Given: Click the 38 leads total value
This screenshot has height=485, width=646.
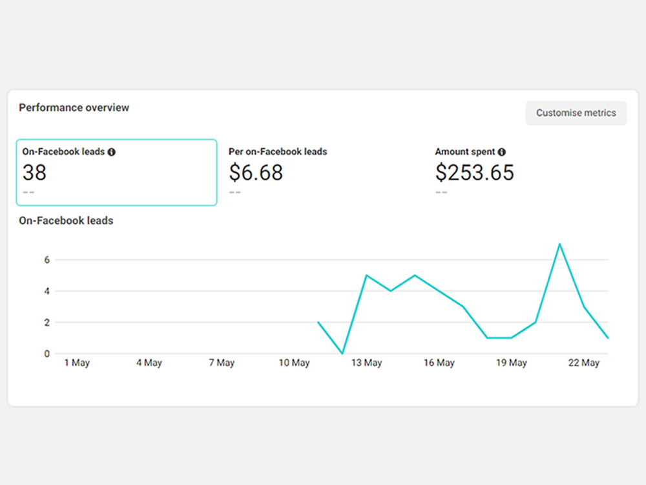Looking at the screenshot, I should click(34, 173).
